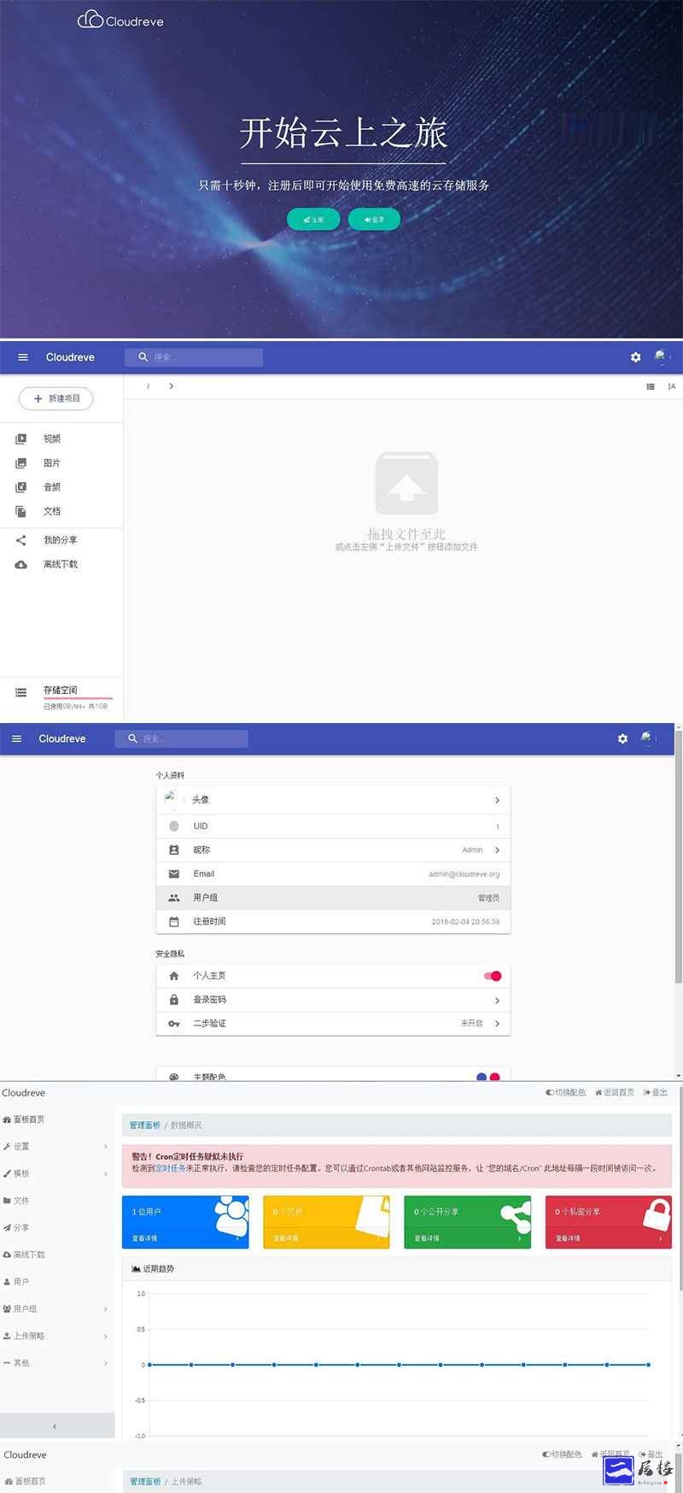683x1493 pixels.
Task: Expand the 模板 submenu in the admin sidebar
Action: click(106, 1174)
